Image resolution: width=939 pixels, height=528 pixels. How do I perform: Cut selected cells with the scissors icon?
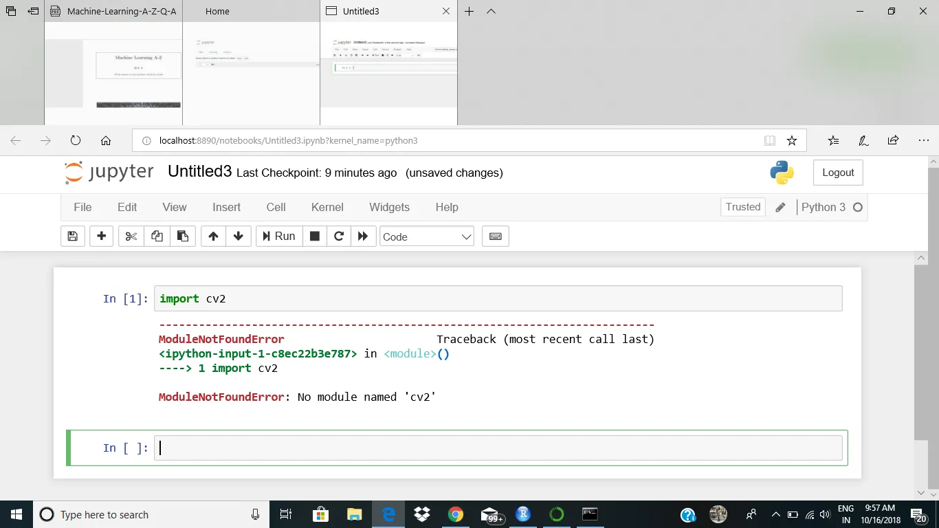coord(131,236)
